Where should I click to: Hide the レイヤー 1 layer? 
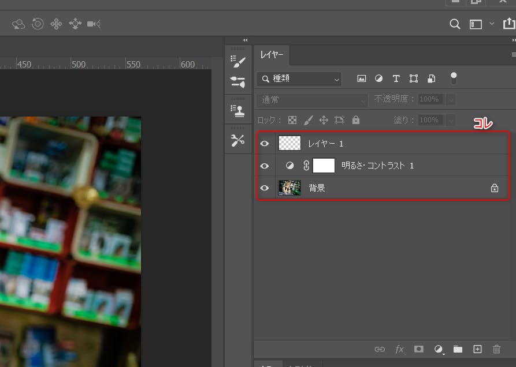point(265,144)
